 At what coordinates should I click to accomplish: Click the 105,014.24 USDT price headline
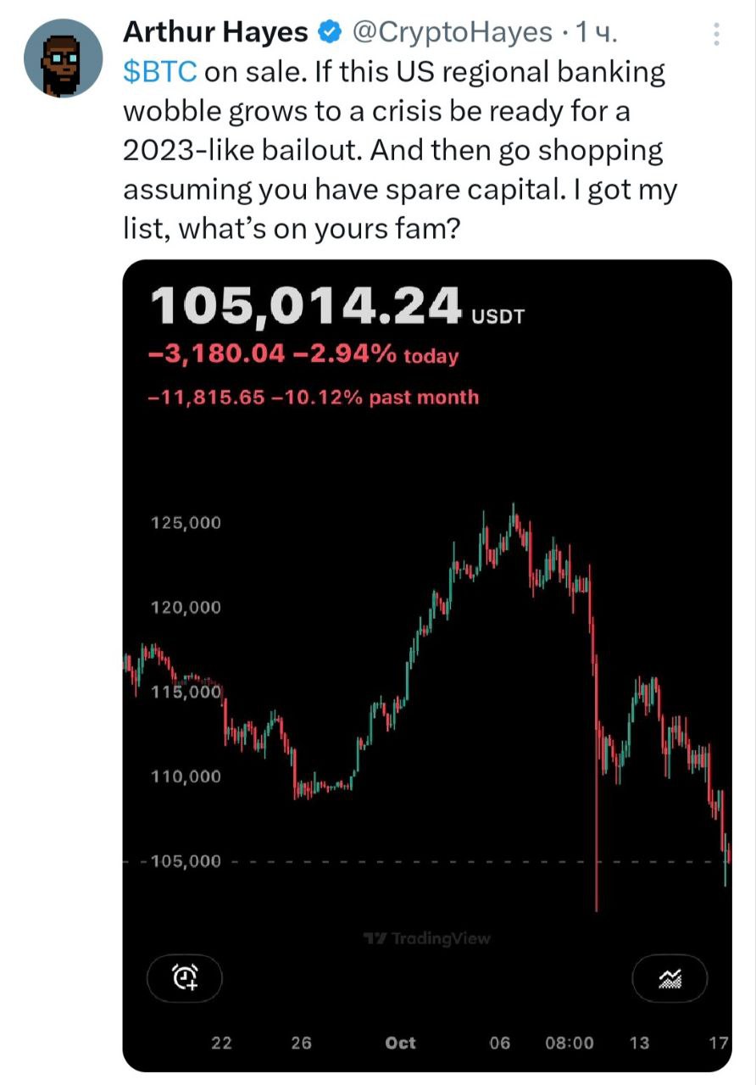(337, 308)
